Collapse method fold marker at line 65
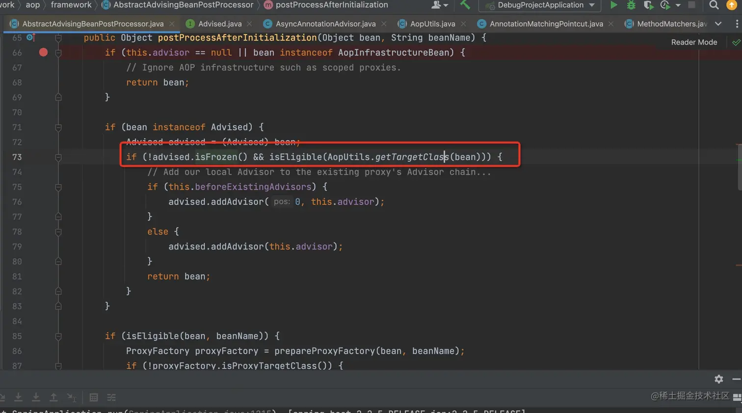Image resolution: width=742 pixels, height=413 pixels. (x=58, y=38)
